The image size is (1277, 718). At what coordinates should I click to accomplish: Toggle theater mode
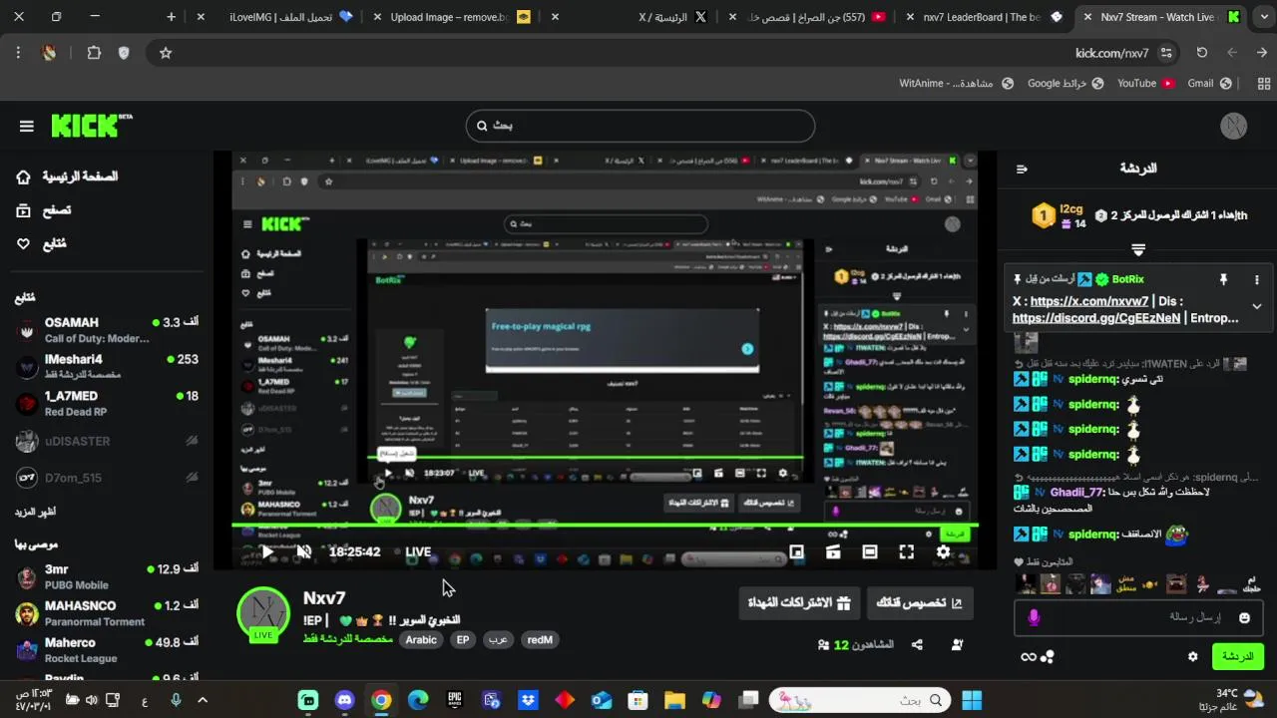tap(870, 551)
